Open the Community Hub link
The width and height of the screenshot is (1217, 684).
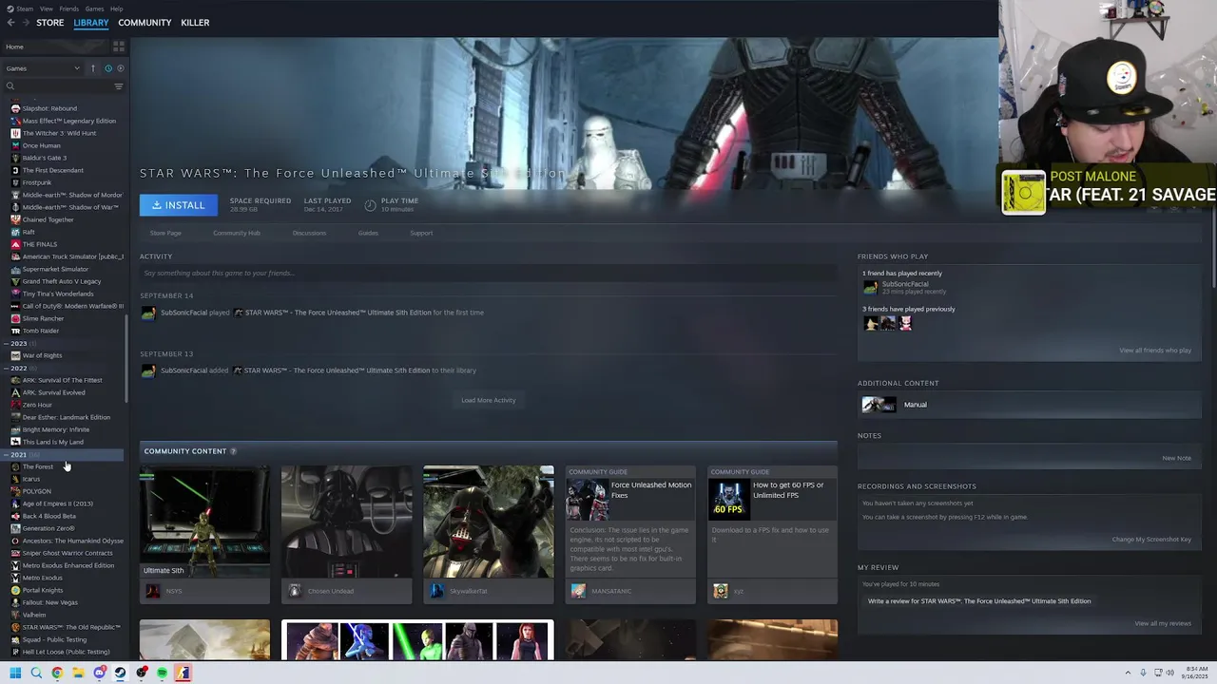pos(237,233)
